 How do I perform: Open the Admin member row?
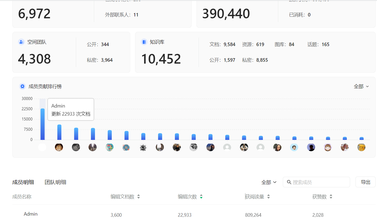[x=31, y=214]
